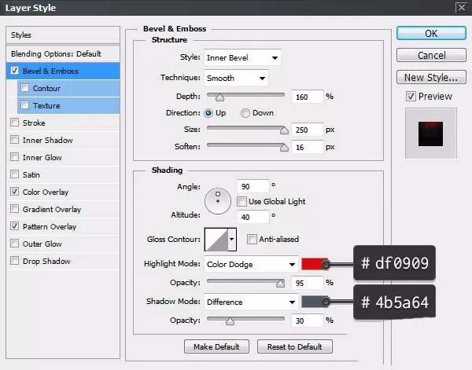
Task: Click the angle and altitude light dial
Action: (218, 201)
